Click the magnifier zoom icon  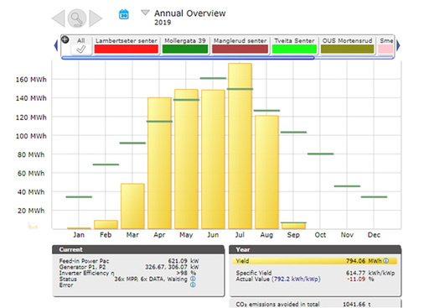click(77, 18)
